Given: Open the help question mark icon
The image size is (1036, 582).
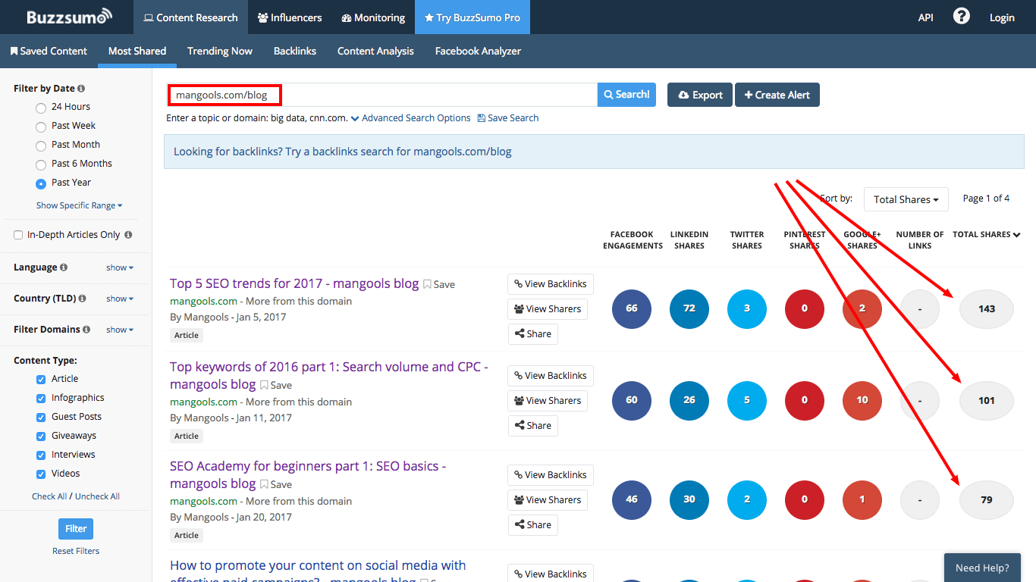Looking at the screenshot, I should pyautogui.click(x=961, y=16).
